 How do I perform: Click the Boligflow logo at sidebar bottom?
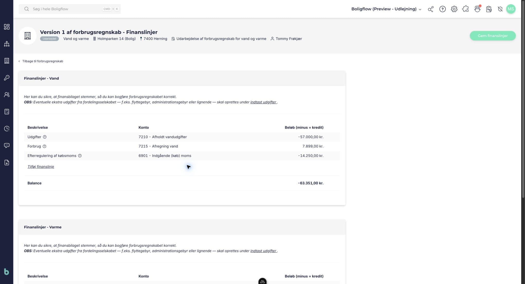[x=7, y=272]
